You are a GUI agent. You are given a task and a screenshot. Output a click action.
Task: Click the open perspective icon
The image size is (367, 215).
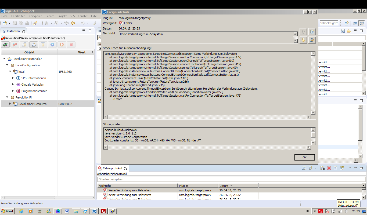(347, 23)
